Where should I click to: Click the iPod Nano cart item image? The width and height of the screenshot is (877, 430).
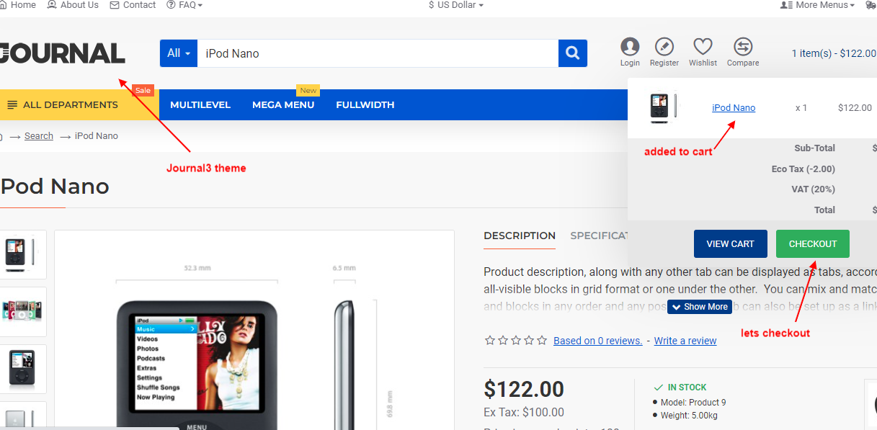[663, 108]
